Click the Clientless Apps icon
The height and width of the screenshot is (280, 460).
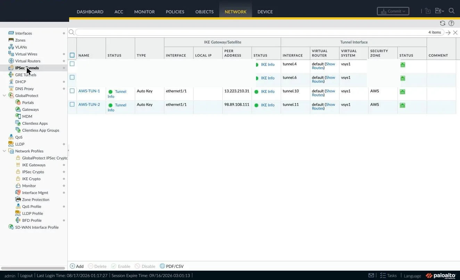(x=18, y=123)
